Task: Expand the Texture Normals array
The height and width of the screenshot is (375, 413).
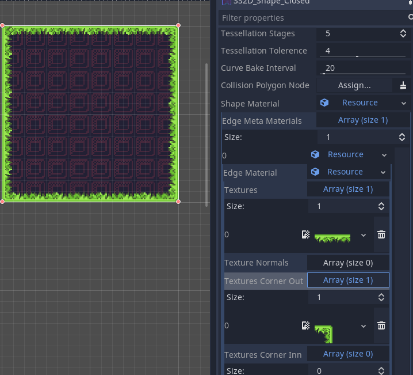Action: pyautogui.click(x=348, y=263)
